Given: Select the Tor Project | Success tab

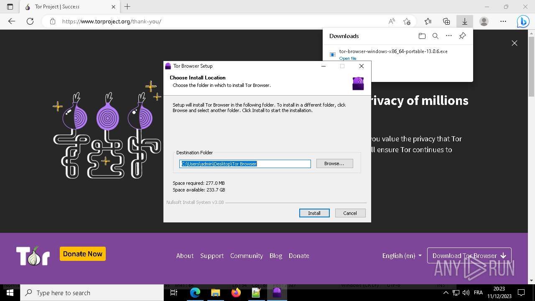Looking at the screenshot, I should click(x=70, y=7).
